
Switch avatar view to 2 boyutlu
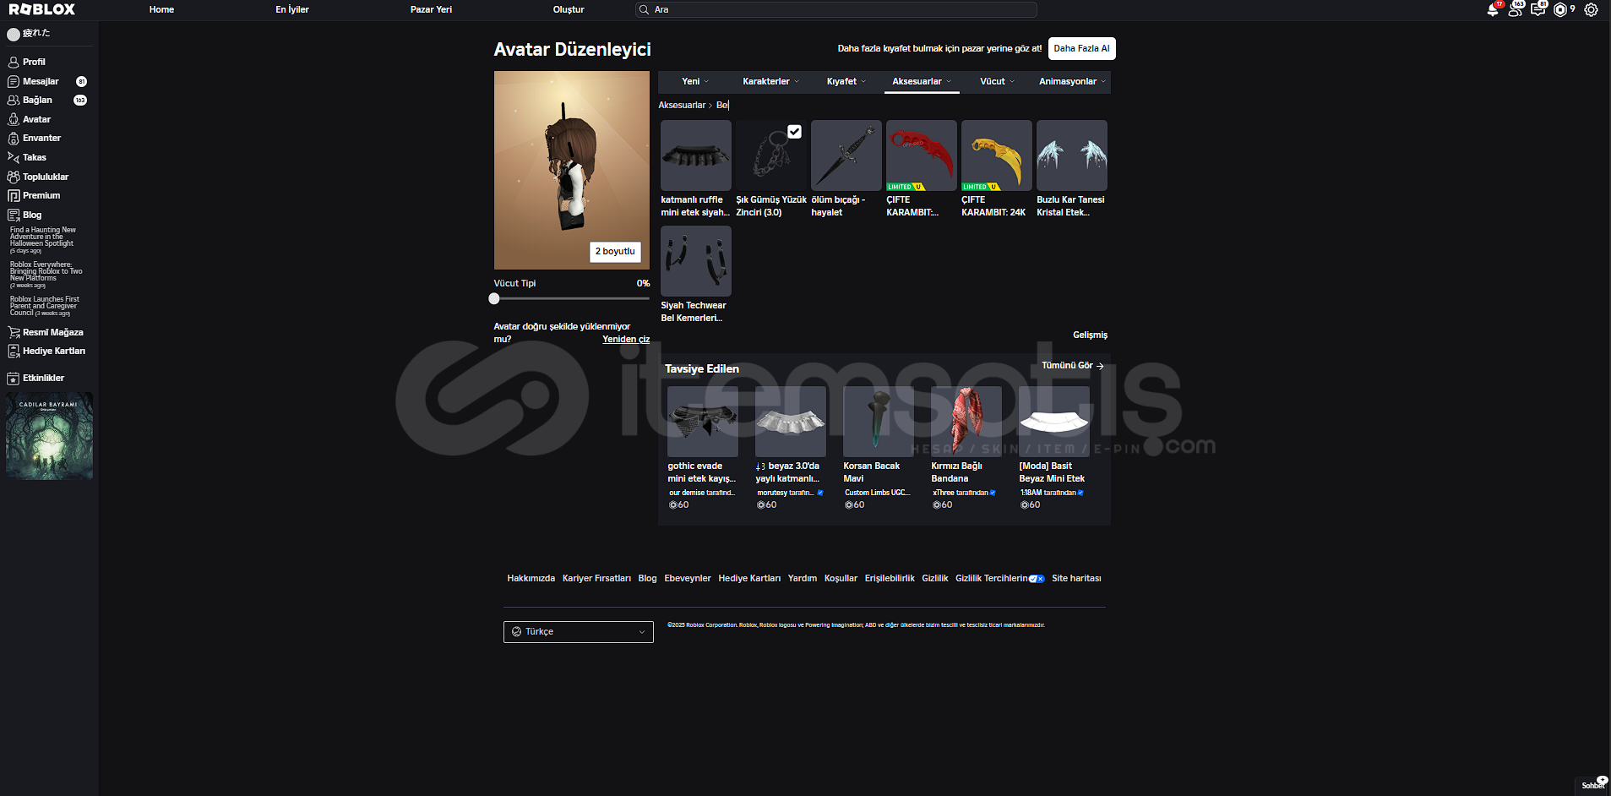point(615,251)
